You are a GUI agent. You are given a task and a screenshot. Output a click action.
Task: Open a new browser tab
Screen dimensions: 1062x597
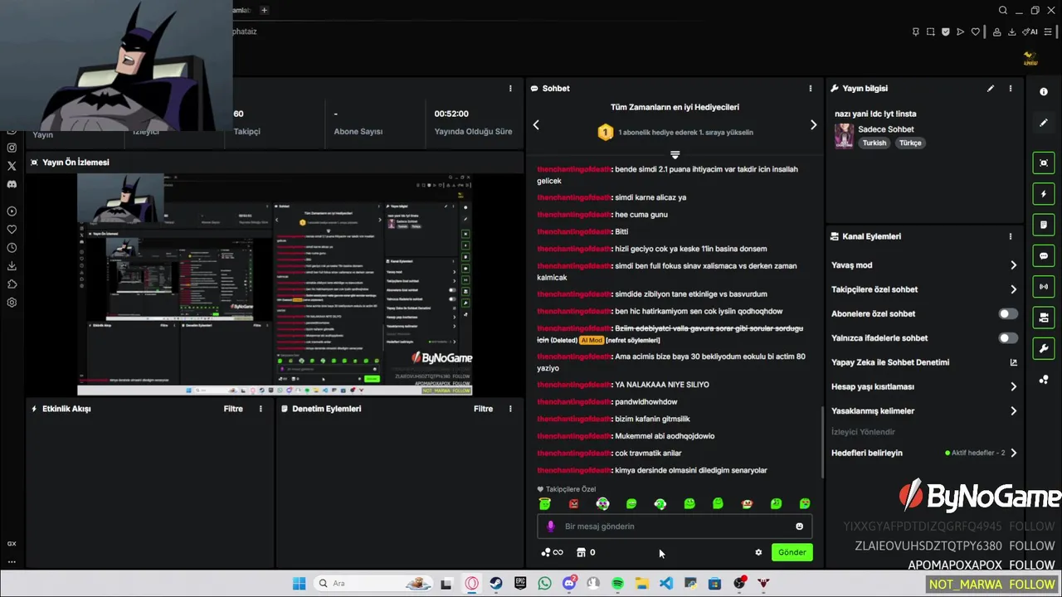(264, 10)
